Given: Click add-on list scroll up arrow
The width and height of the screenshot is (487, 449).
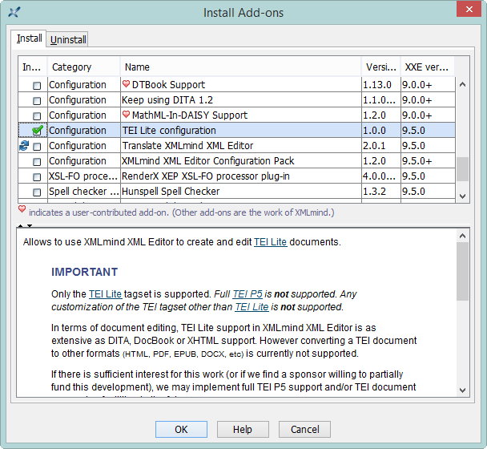Looking at the screenshot, I should coord(462,84).
